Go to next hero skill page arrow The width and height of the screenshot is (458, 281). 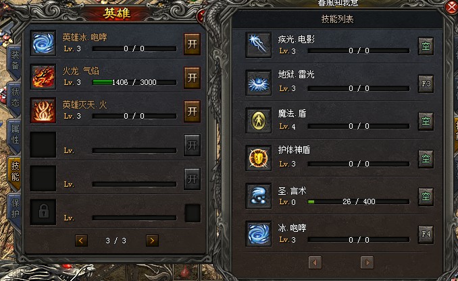click(152, 241)
